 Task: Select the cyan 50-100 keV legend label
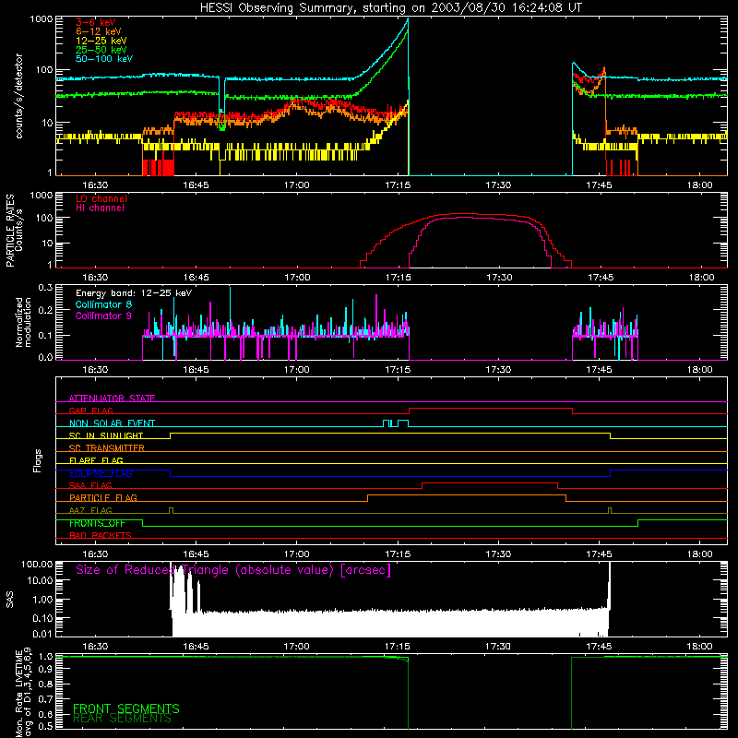point(104,59)
